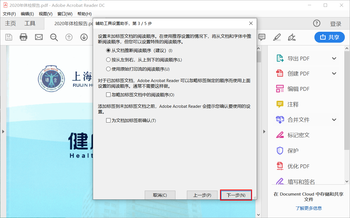
Task: Expand the 合并文件 chevron
Action: tap(334, 120)
